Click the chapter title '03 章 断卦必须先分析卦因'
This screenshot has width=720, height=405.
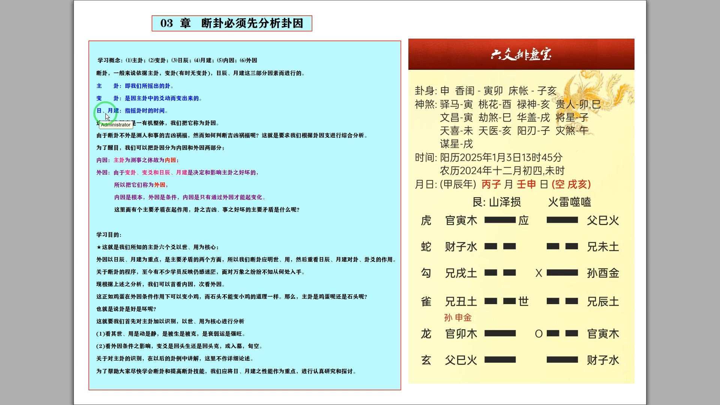coord(232,23)
